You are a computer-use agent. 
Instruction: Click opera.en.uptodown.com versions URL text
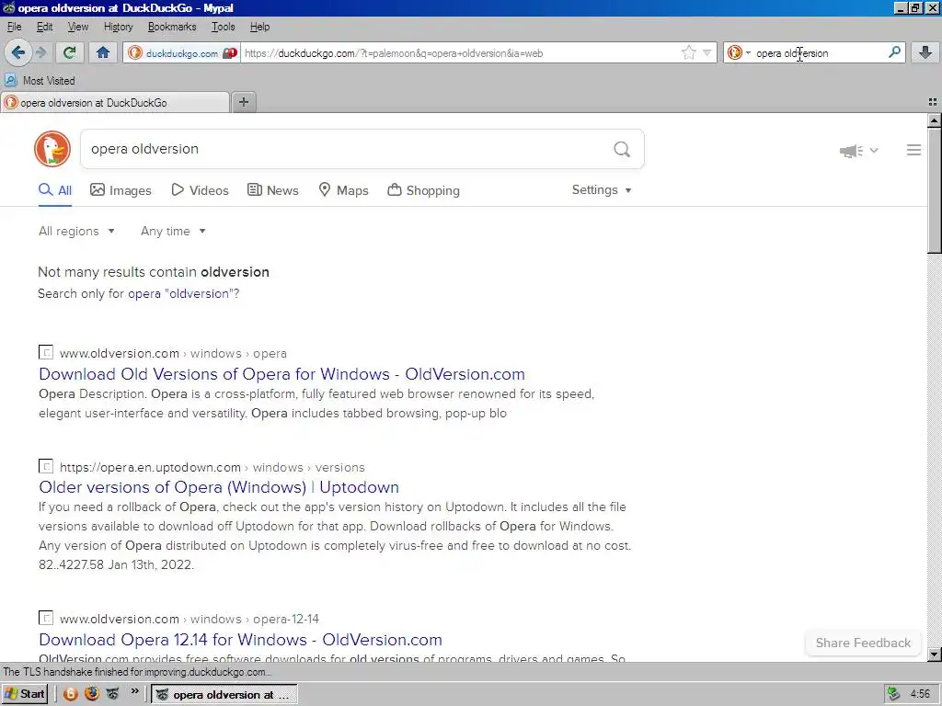click(x=213, y=467)
